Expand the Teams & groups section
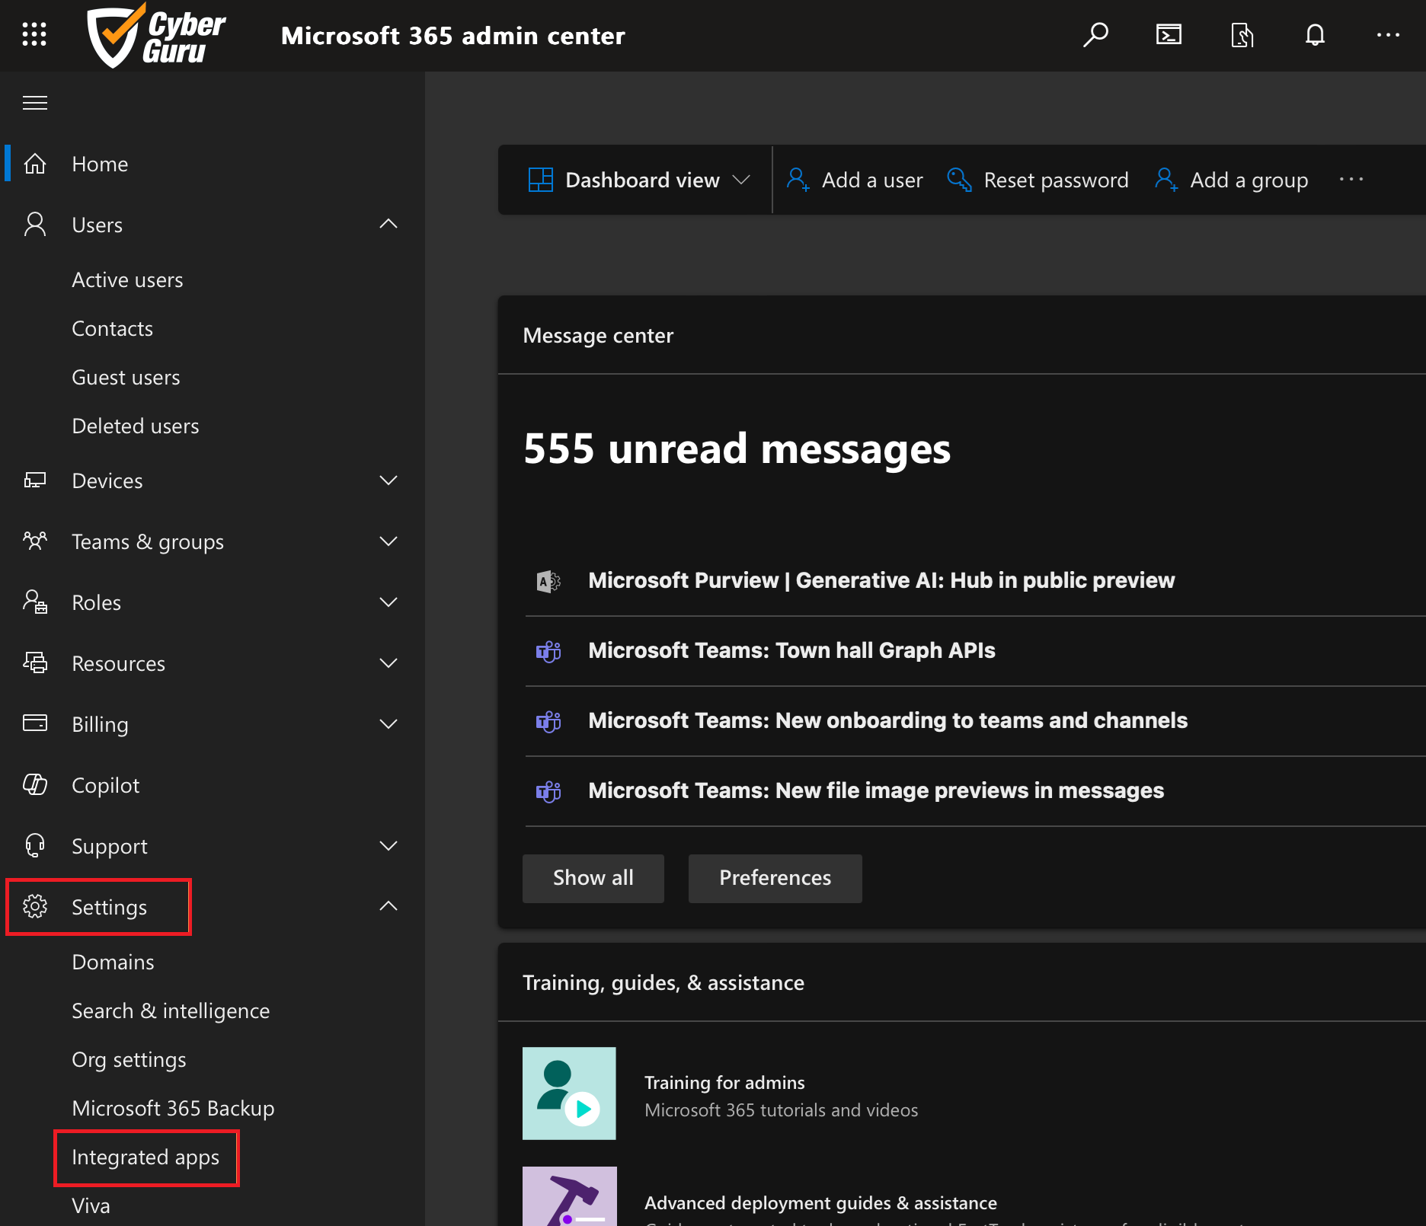The width and height of the screenshot is (1426, 1226). [388, 541]
